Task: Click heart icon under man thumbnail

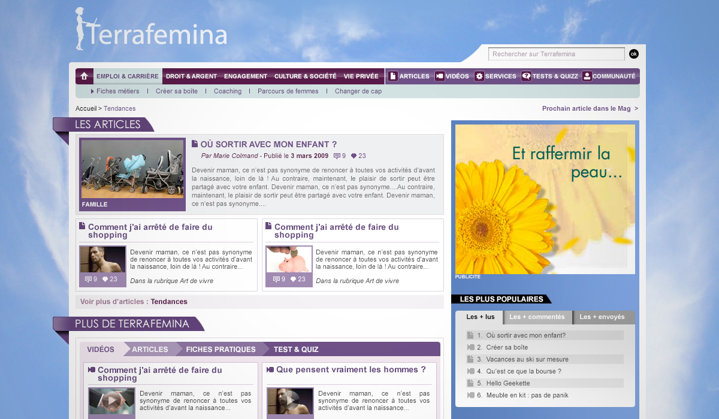Action: click(x=105, y=280)
